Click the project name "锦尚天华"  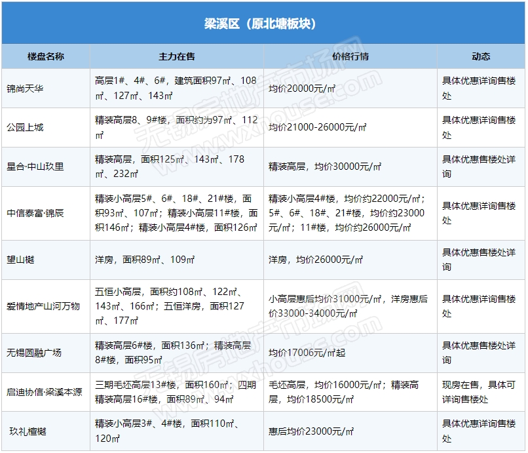(25, 89)
